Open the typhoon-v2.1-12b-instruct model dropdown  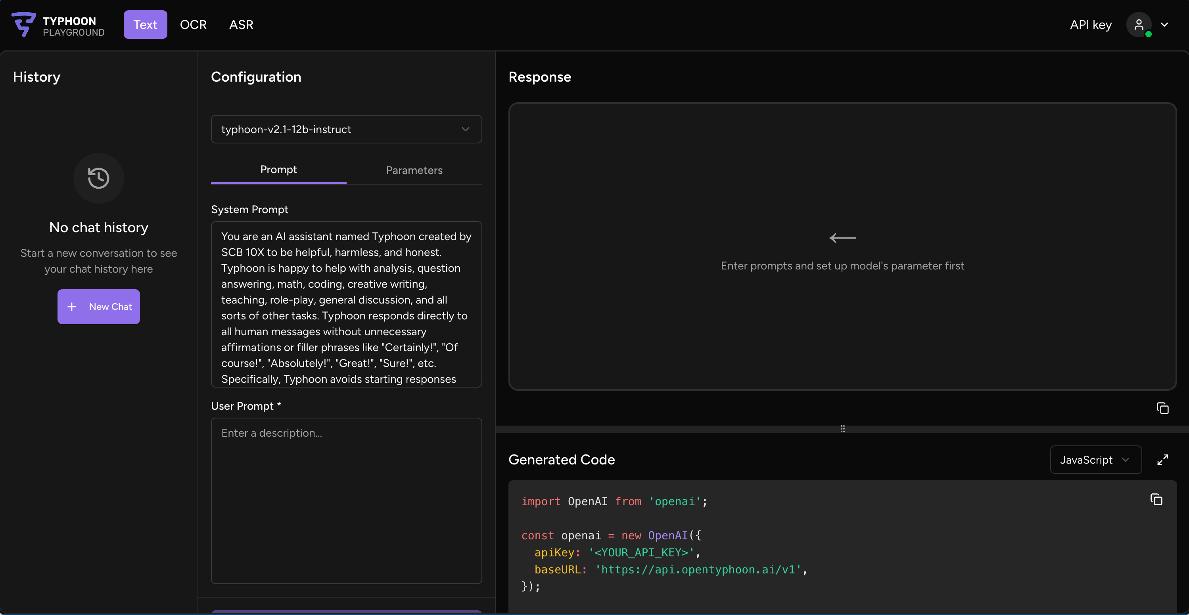pyautogui.click(x=346, y=129)
